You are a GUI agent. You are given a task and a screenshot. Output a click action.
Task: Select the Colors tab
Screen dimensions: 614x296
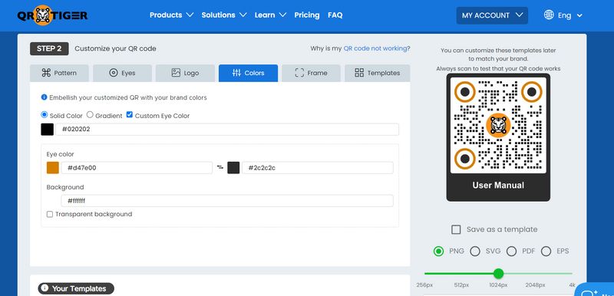248,73
